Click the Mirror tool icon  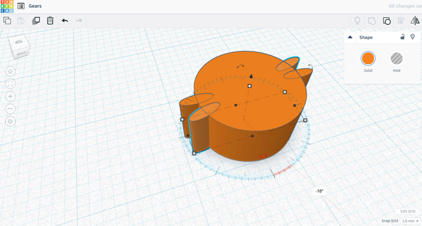coord(415,20)
